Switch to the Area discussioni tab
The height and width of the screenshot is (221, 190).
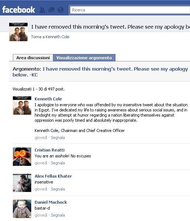[33, 58]
